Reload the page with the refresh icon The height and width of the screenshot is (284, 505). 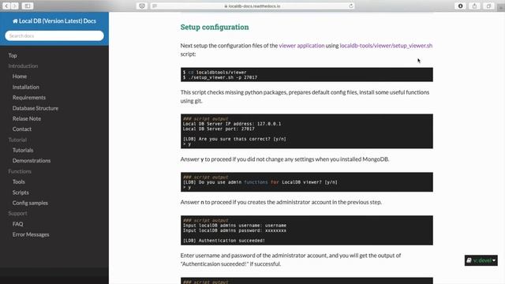point(350,6)
